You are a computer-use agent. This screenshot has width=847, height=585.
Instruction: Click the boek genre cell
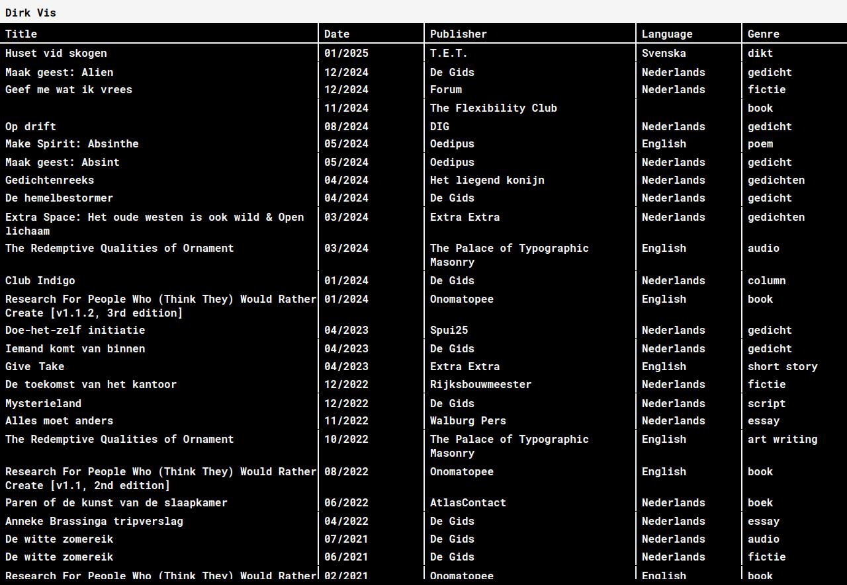(x=760, y=502)
